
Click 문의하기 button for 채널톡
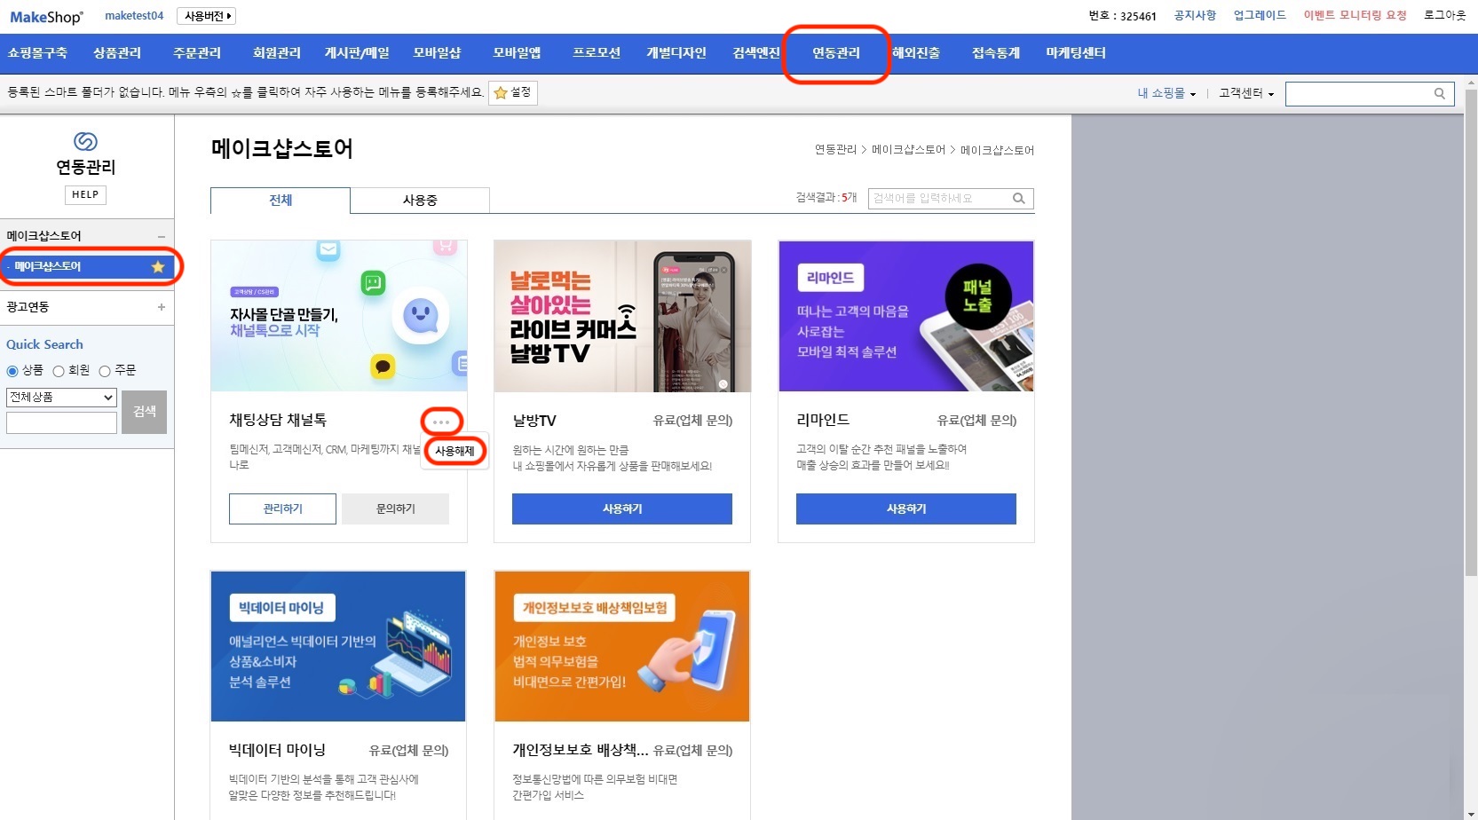(x=395, y=509)
